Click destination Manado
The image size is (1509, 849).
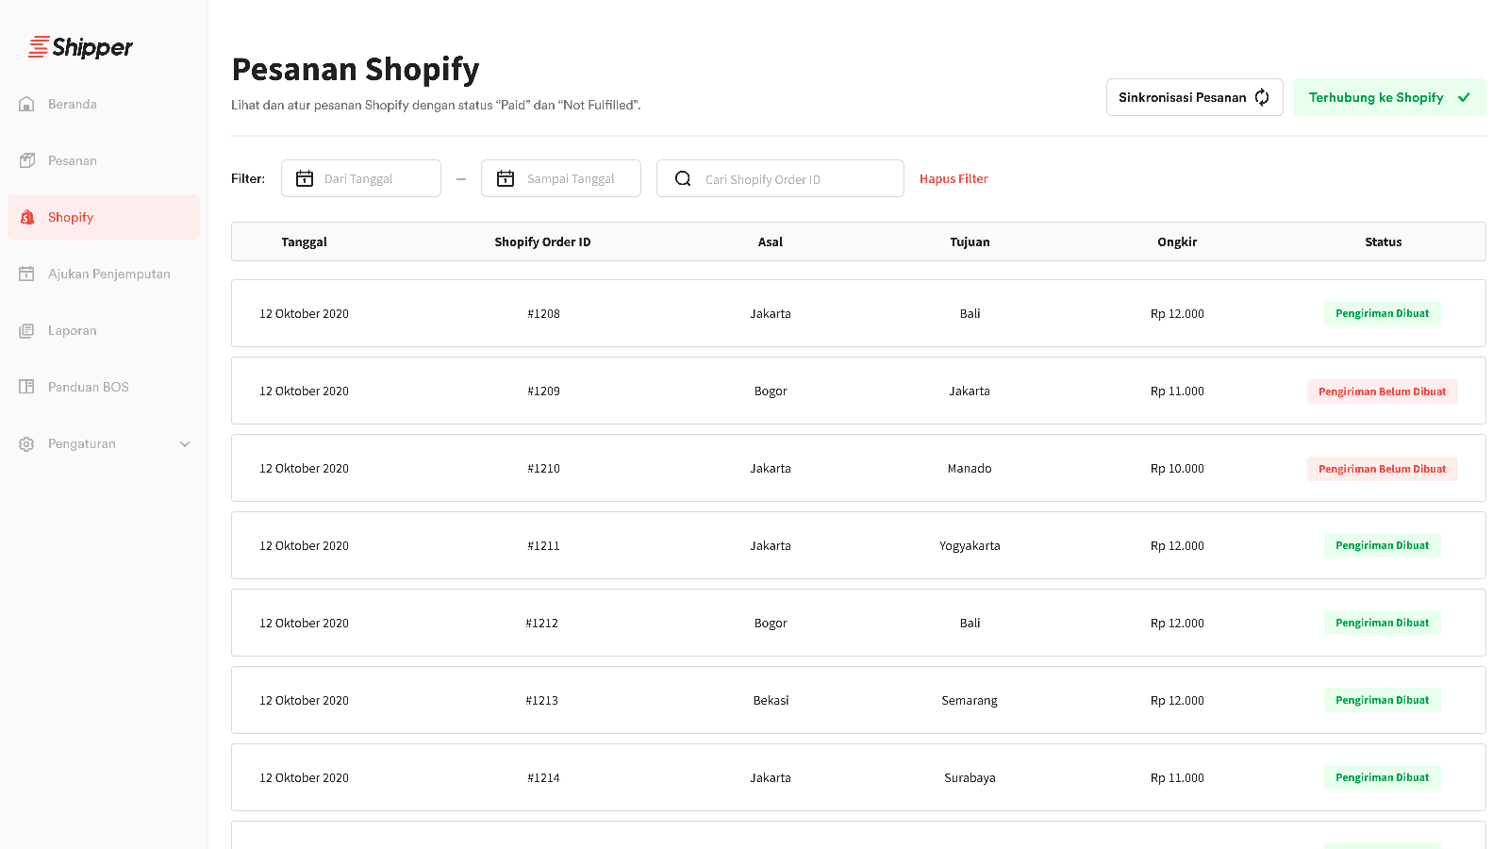pos(970,468)
